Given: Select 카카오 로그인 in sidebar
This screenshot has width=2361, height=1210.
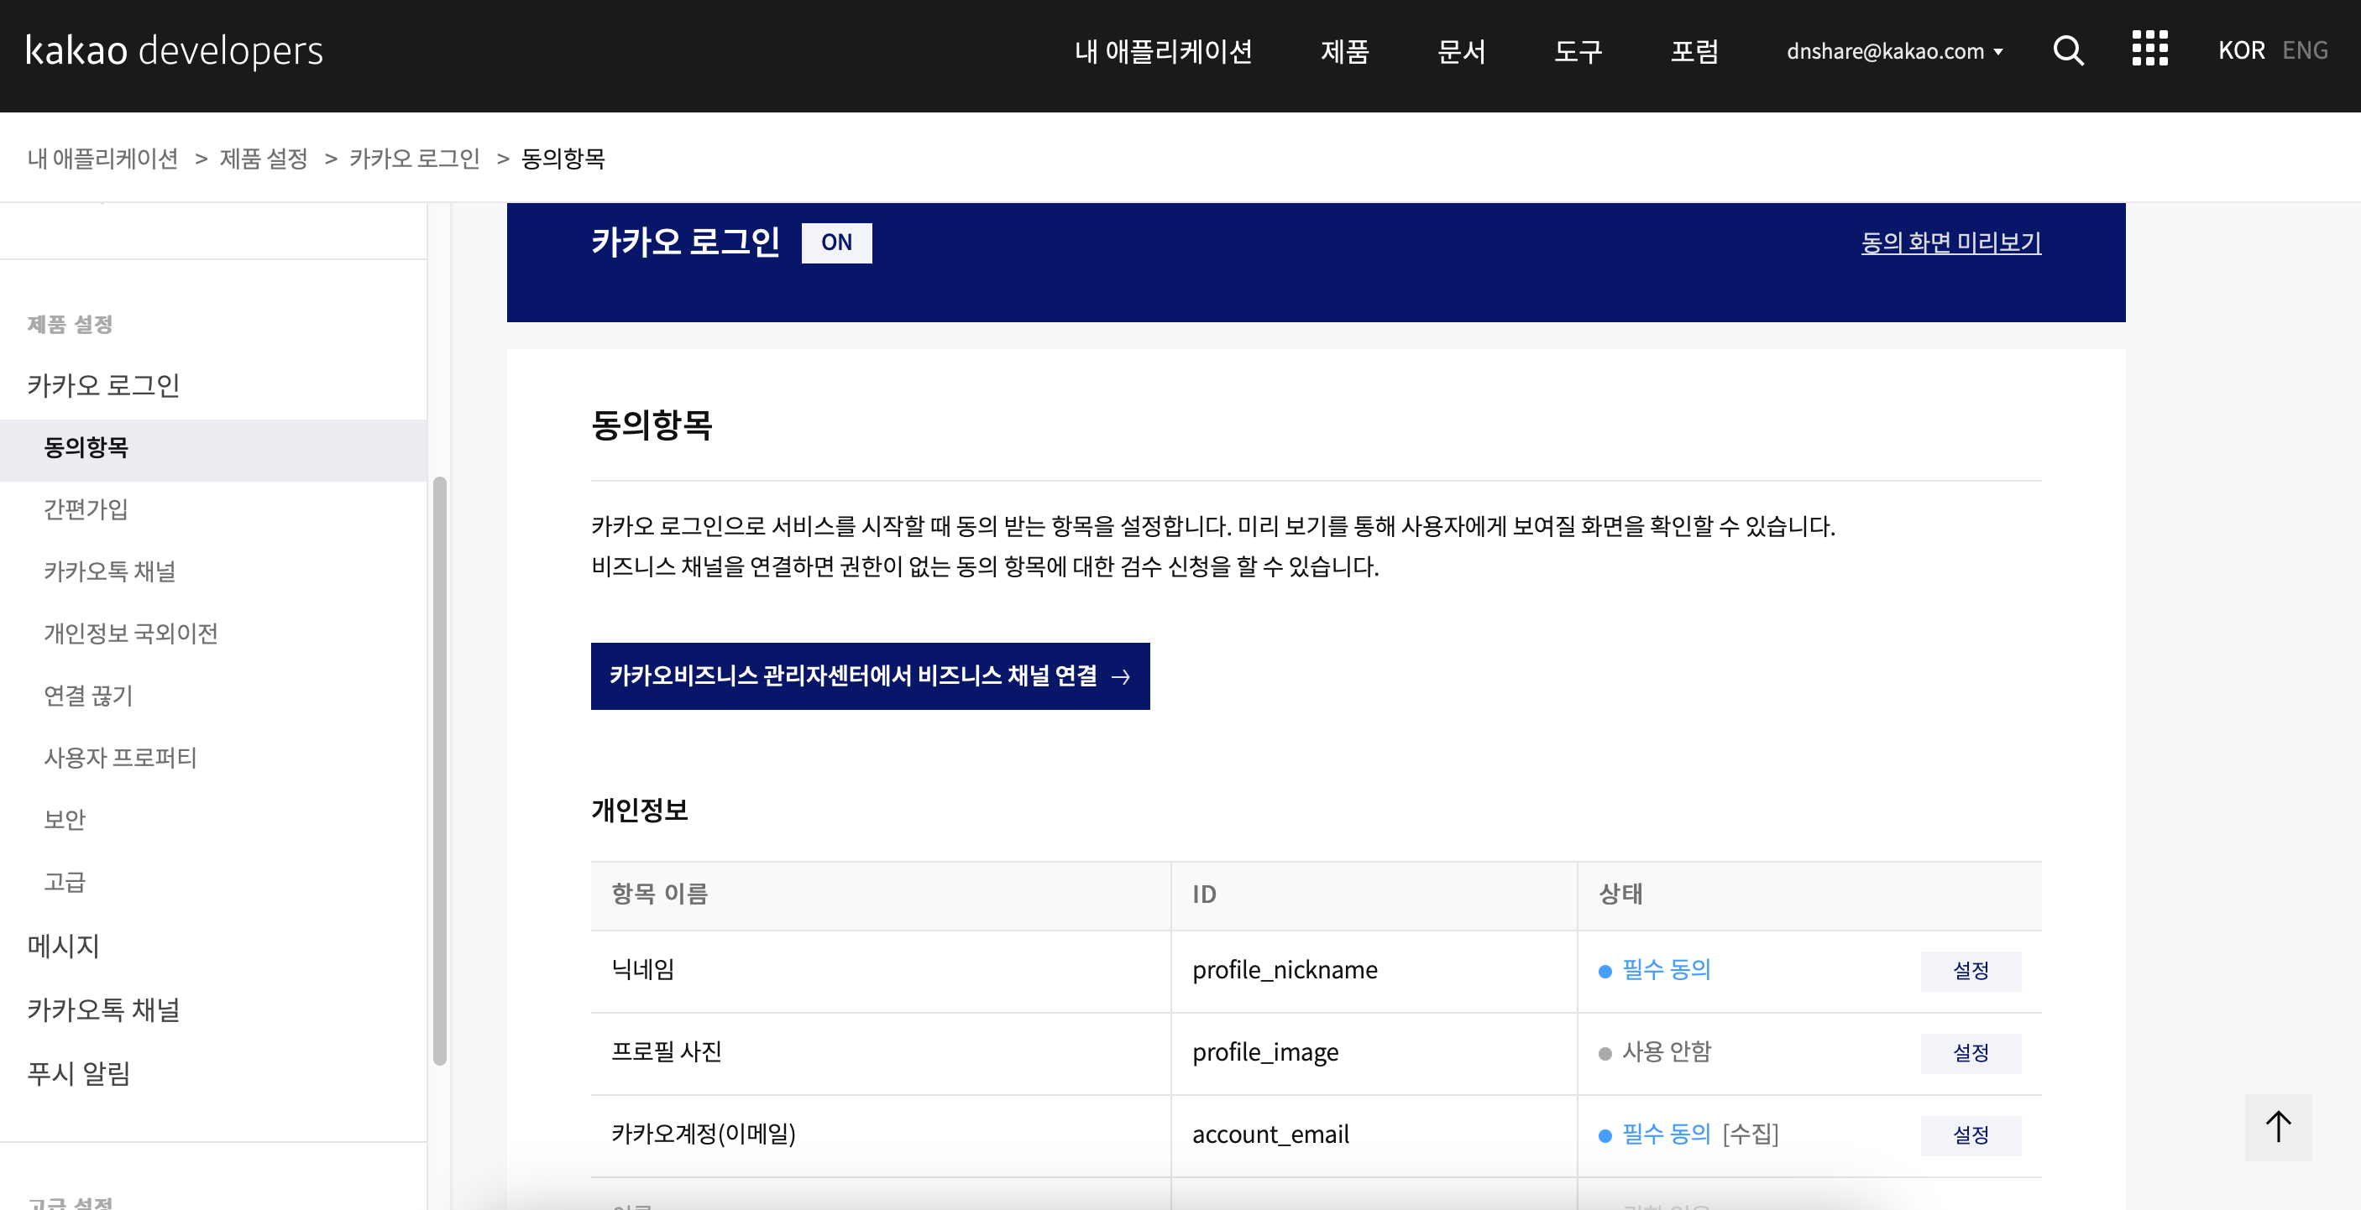Looking at the screenshot, I should tap(103, 384).
